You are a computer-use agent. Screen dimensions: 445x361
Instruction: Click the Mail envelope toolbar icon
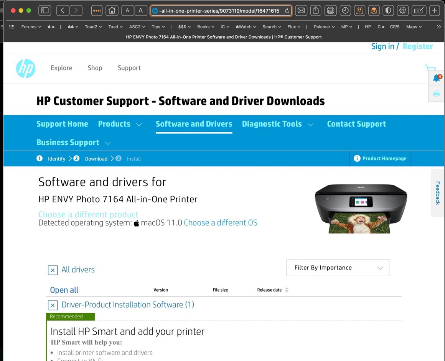point(301,11)
